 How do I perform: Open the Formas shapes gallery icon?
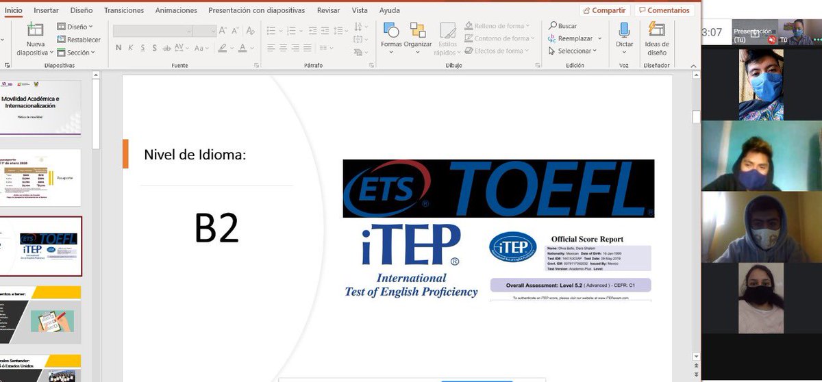(391, 30)
